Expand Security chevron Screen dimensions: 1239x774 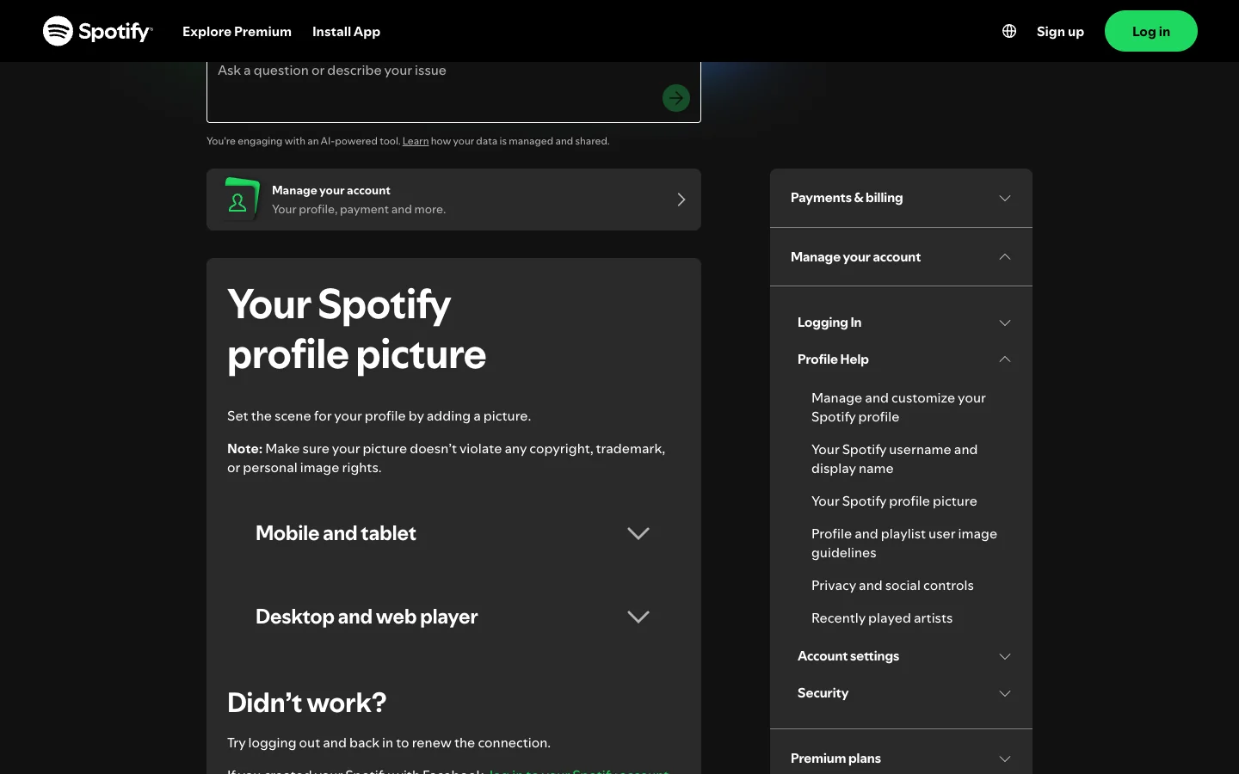[x=1004, y=693]
